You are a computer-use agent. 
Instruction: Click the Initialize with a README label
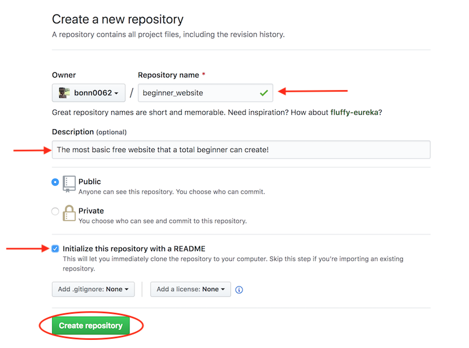[x=134, y=249]
